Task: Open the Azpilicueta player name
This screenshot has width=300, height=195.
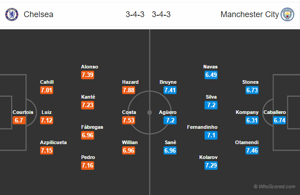Action: (x=54, y=142)
